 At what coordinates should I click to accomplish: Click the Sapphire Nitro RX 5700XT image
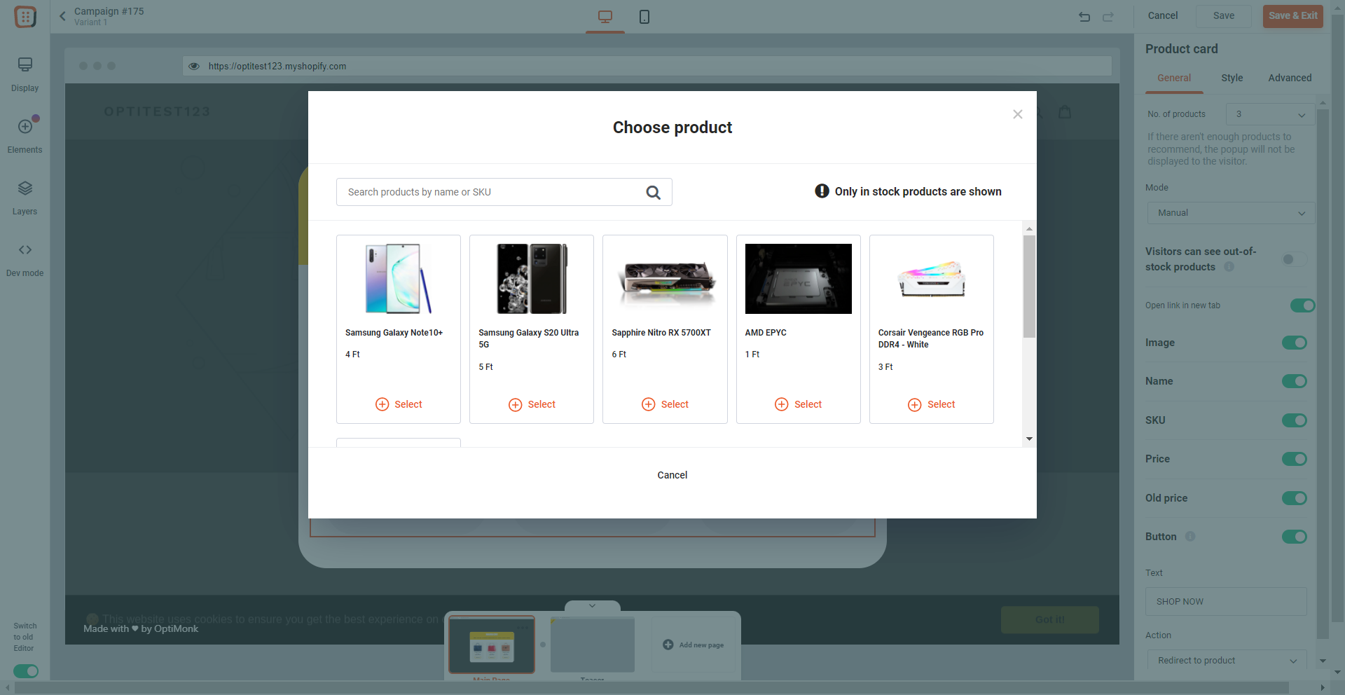coord(665,279)
